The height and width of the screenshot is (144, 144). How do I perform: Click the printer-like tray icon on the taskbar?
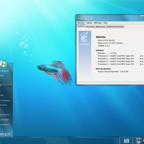tap(138, 141)
